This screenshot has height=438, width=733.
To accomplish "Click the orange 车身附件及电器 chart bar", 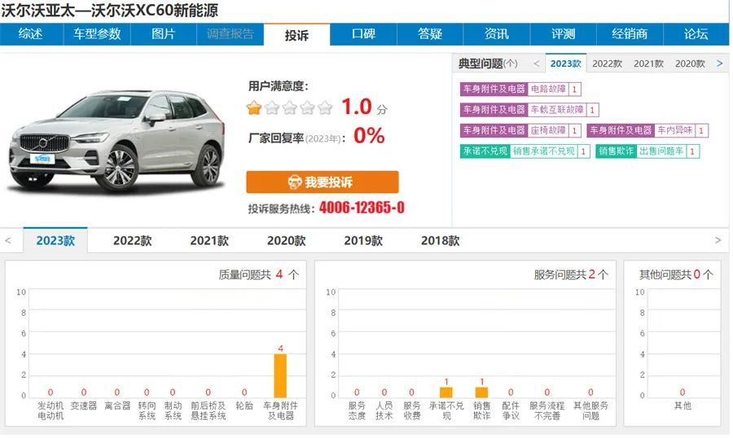I will coord(280,375).
